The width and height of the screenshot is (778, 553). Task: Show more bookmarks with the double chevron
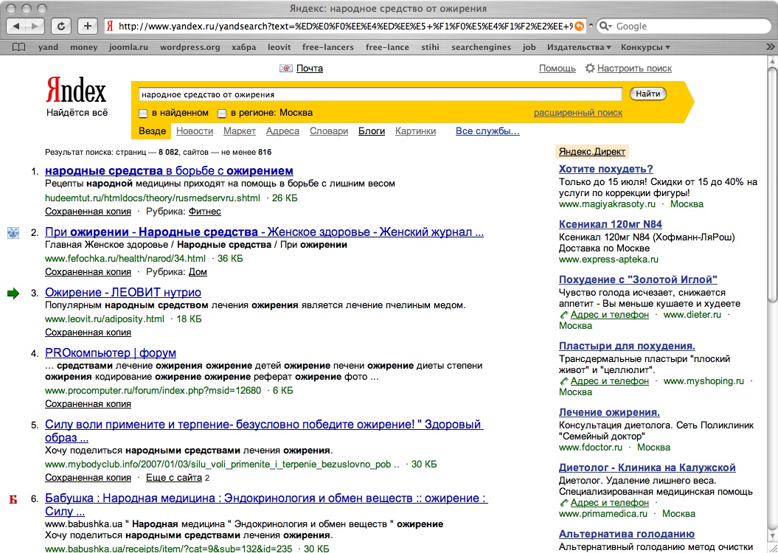point(770,47)
